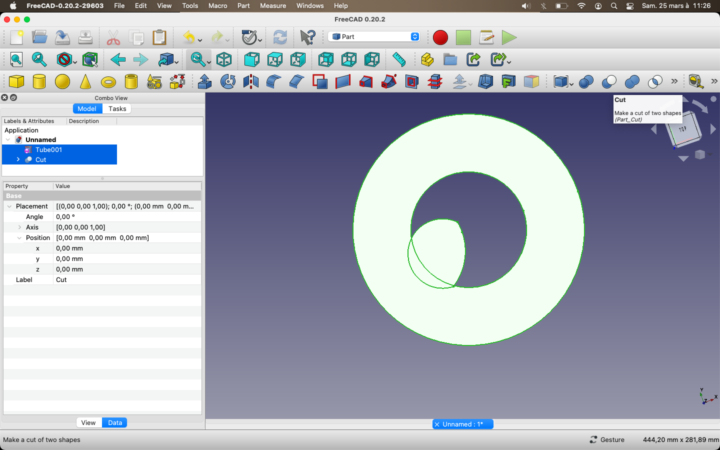Select the Model tab
Screen dimensions: 720x450
87,108
